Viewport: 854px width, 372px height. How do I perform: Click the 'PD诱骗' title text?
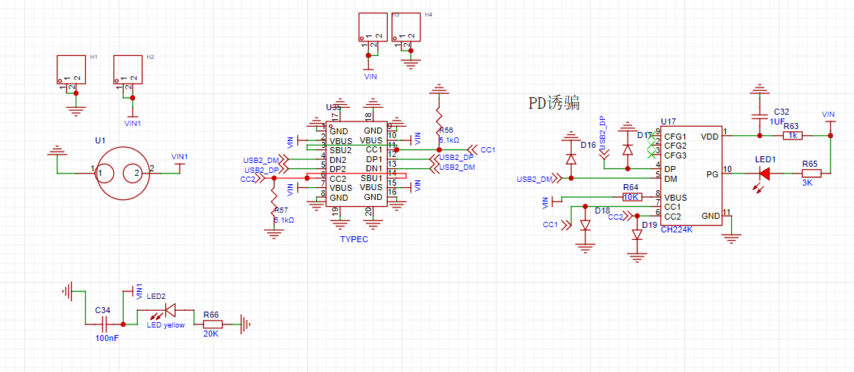[x=554, y=103]
